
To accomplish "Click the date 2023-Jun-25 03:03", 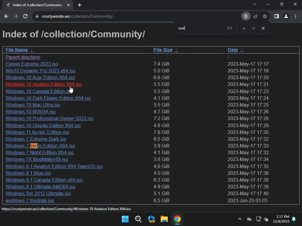I will [247, 200].
